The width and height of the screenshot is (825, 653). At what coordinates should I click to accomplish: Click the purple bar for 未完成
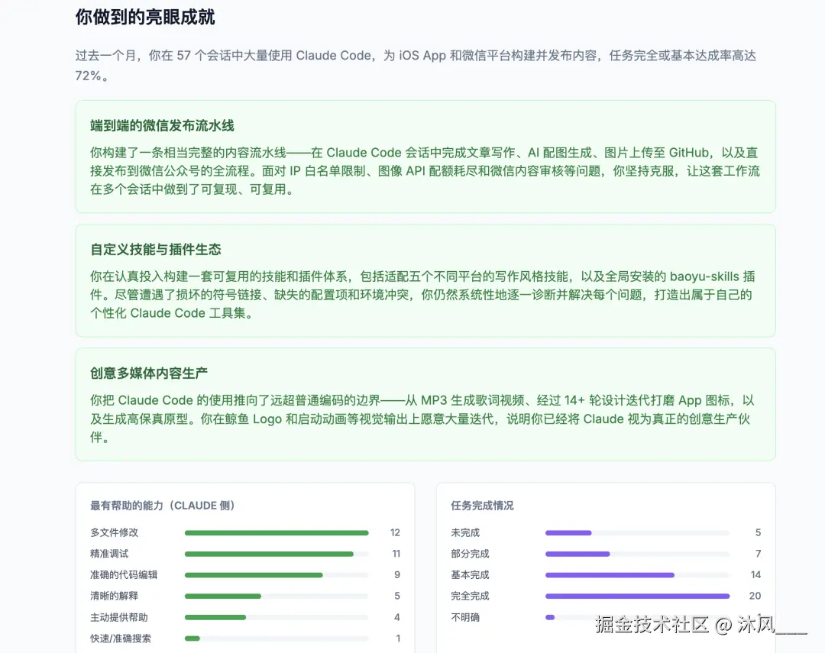coord(568,533)
